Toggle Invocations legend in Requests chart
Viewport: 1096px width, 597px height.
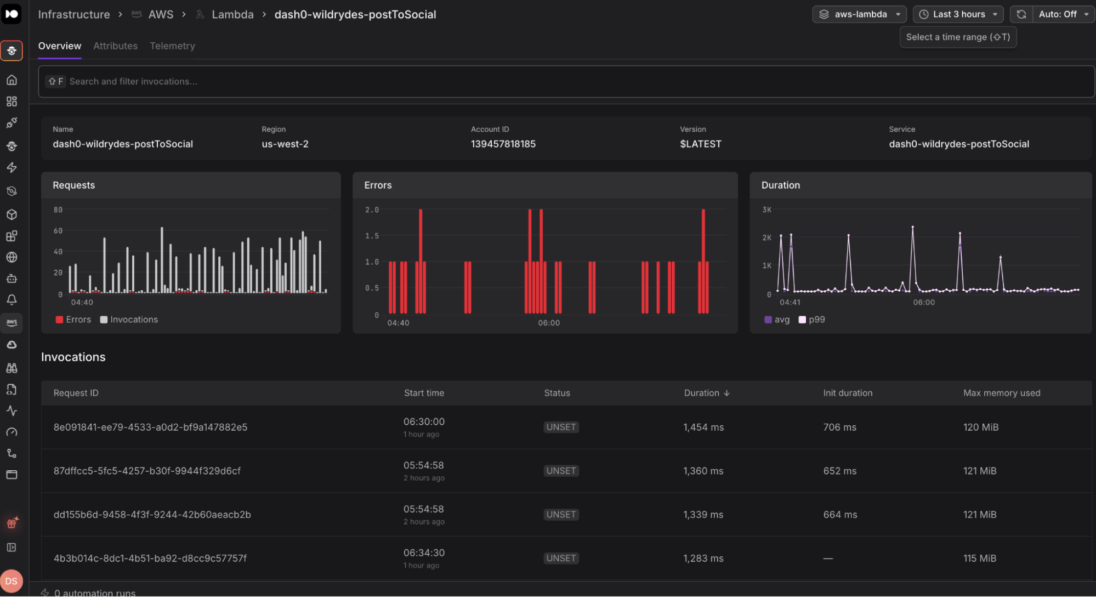(129, 320)
